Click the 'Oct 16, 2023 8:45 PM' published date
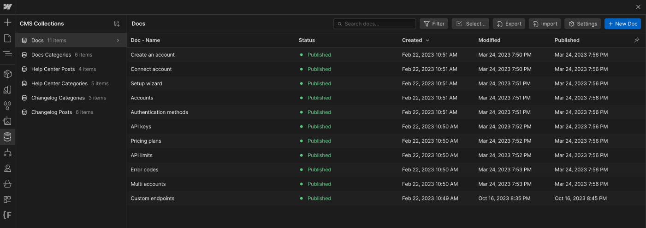 (x=581, y=199)
